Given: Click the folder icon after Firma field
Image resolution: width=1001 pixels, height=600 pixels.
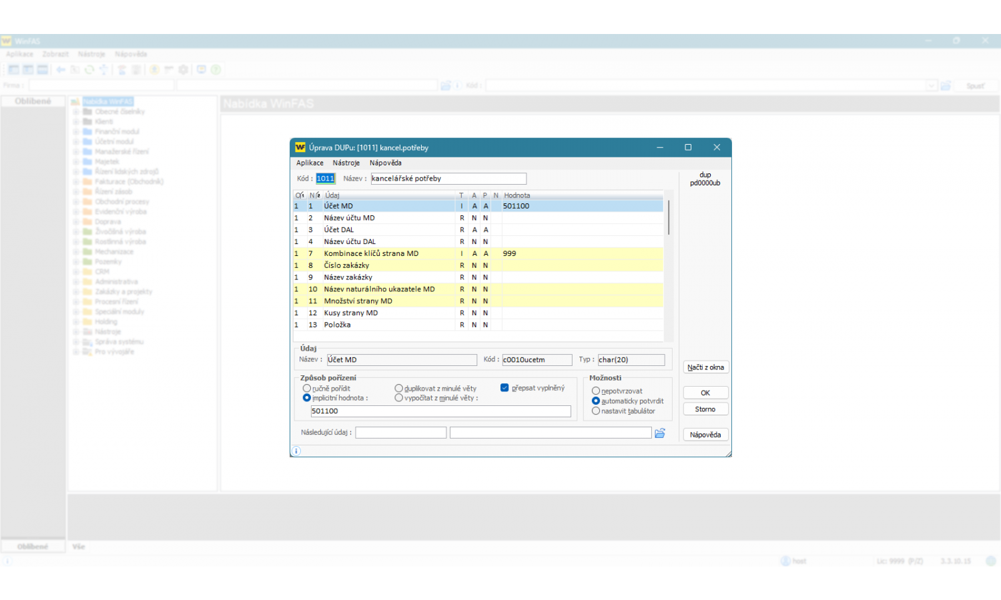Looking at the screenshot, I should [x=446, y=85].
